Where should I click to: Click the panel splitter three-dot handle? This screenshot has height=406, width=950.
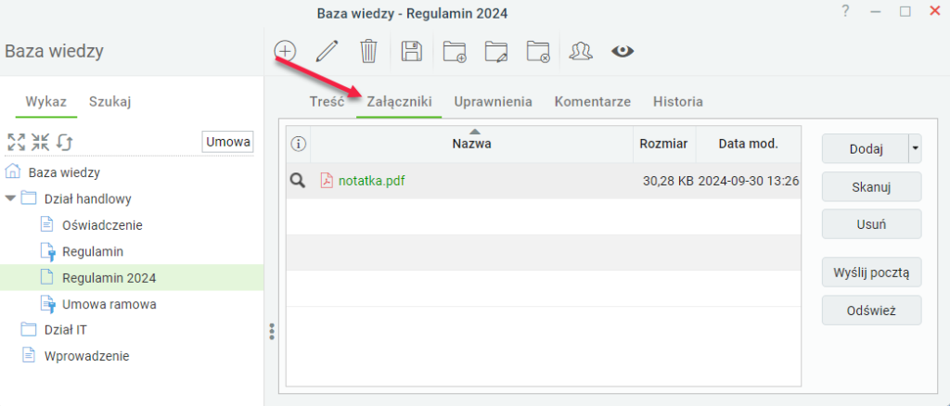272,331
